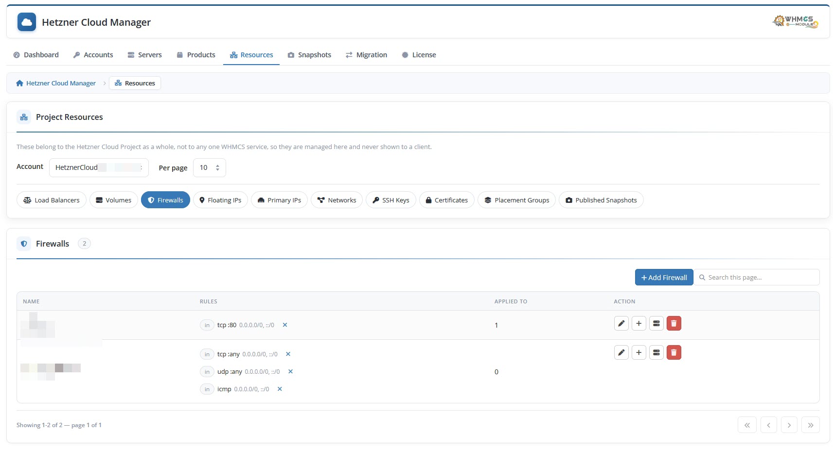Go to the previous page
This screenshot has width=833, height=449.
click(x=769, y=425)
